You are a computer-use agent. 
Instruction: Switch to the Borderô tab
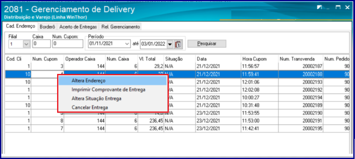click(47, 27)
